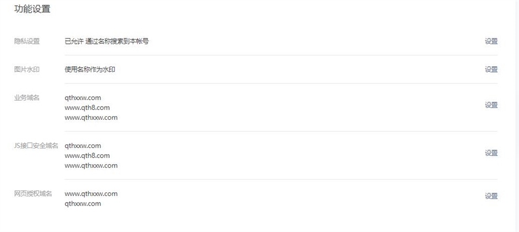Select www.qth8.com in 业务域名 list
The image size is (519, 232).
pos(87,108)
